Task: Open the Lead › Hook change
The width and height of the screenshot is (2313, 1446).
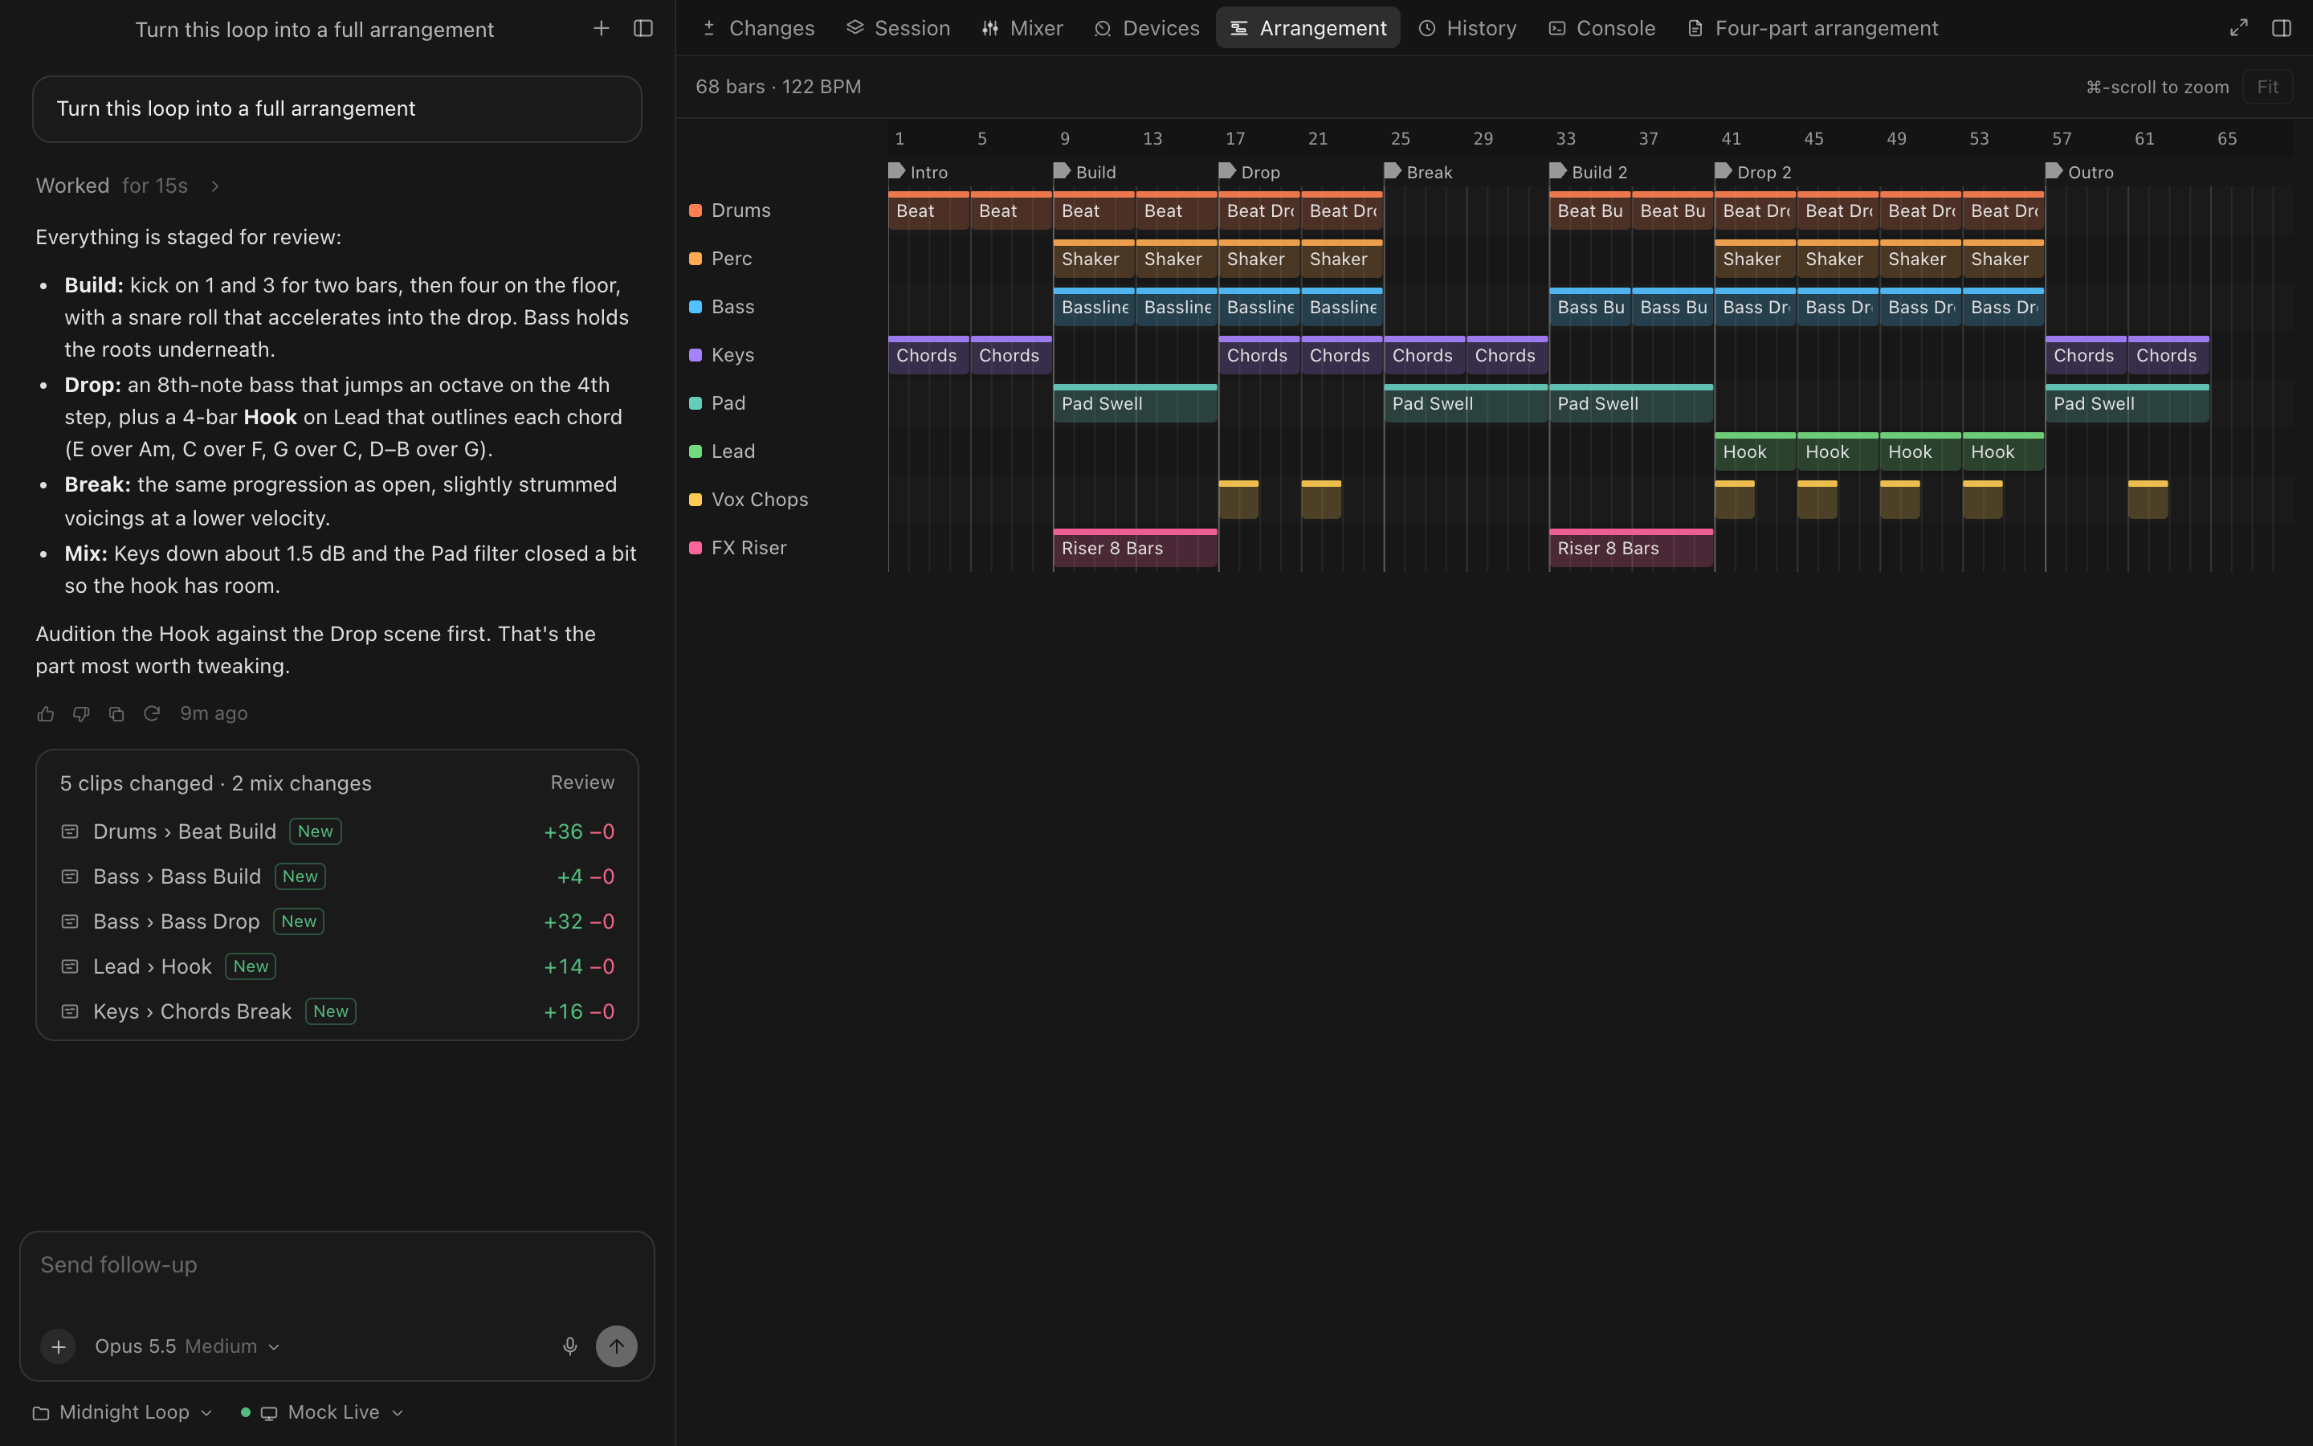Action: coord(337,966)
